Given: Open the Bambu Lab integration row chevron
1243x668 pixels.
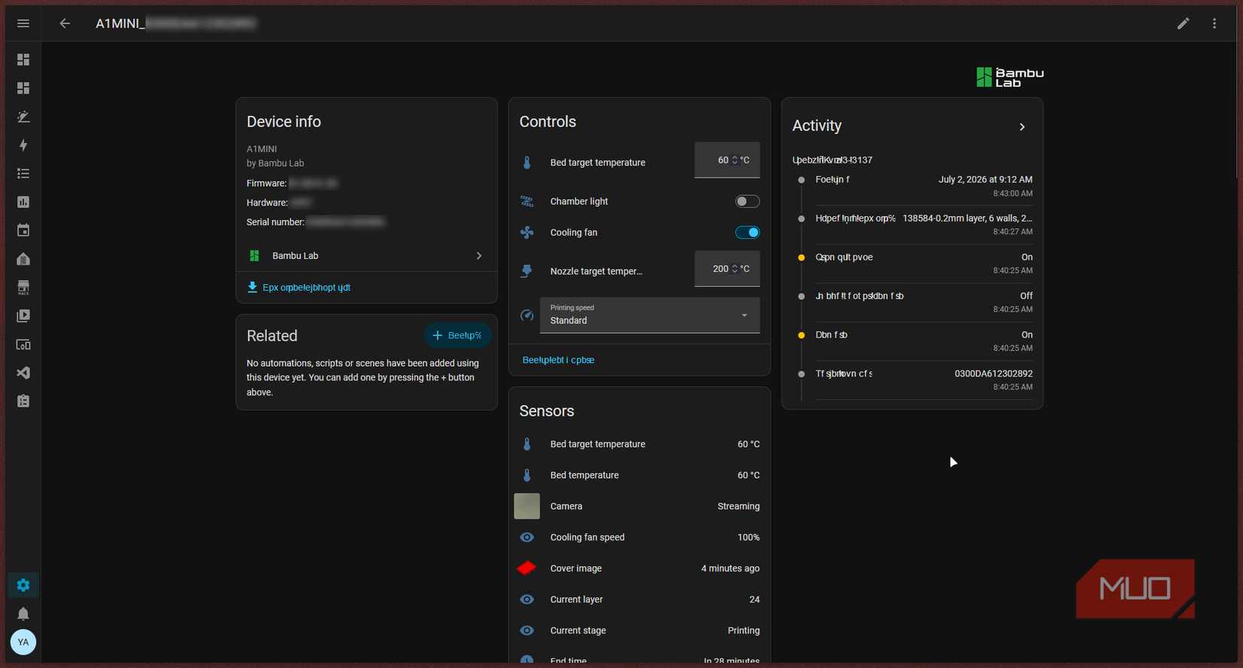Looking at the screenshot, I should [x=479, y=256].
